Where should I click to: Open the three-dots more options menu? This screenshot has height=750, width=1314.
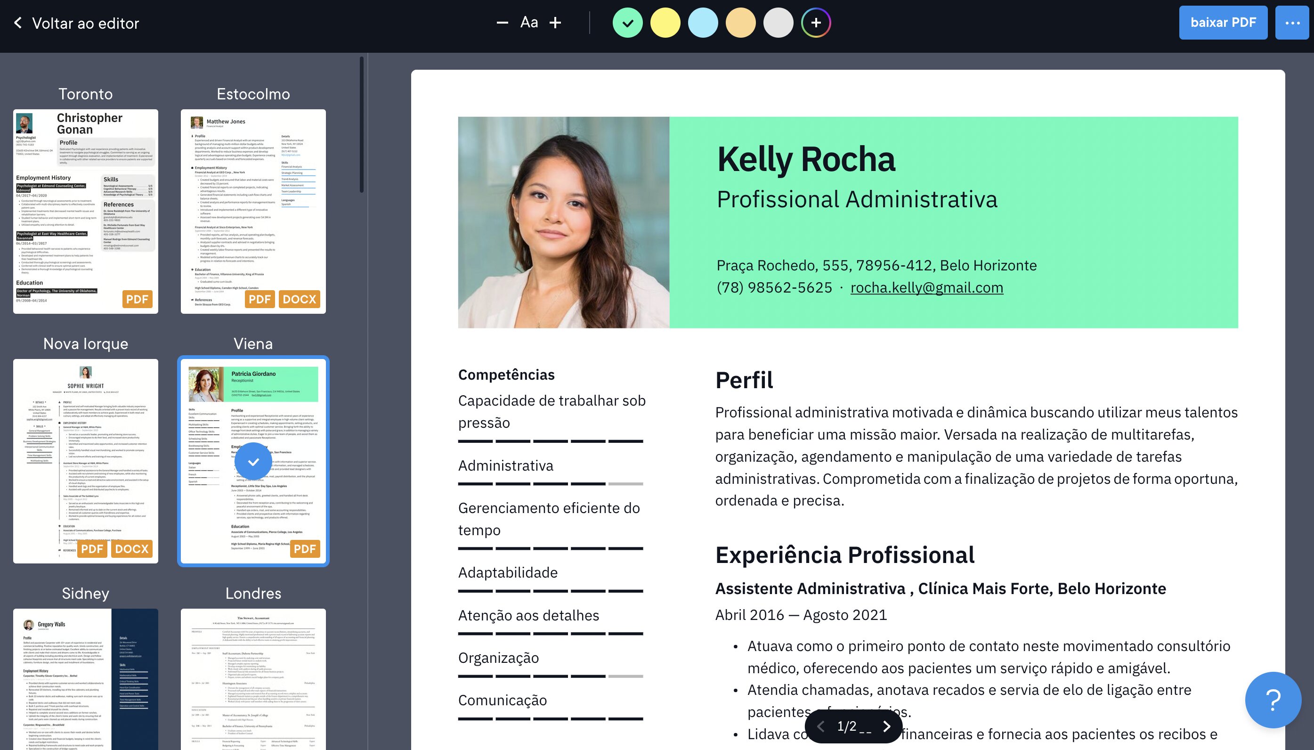tap(1292, 23)
